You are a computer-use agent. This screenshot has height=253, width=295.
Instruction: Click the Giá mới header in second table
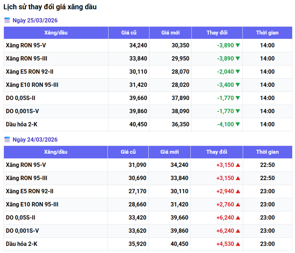pos(170,152)
